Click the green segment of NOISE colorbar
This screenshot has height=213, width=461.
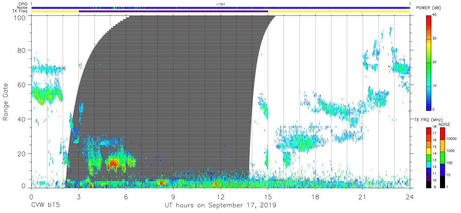tap(442, 158)
